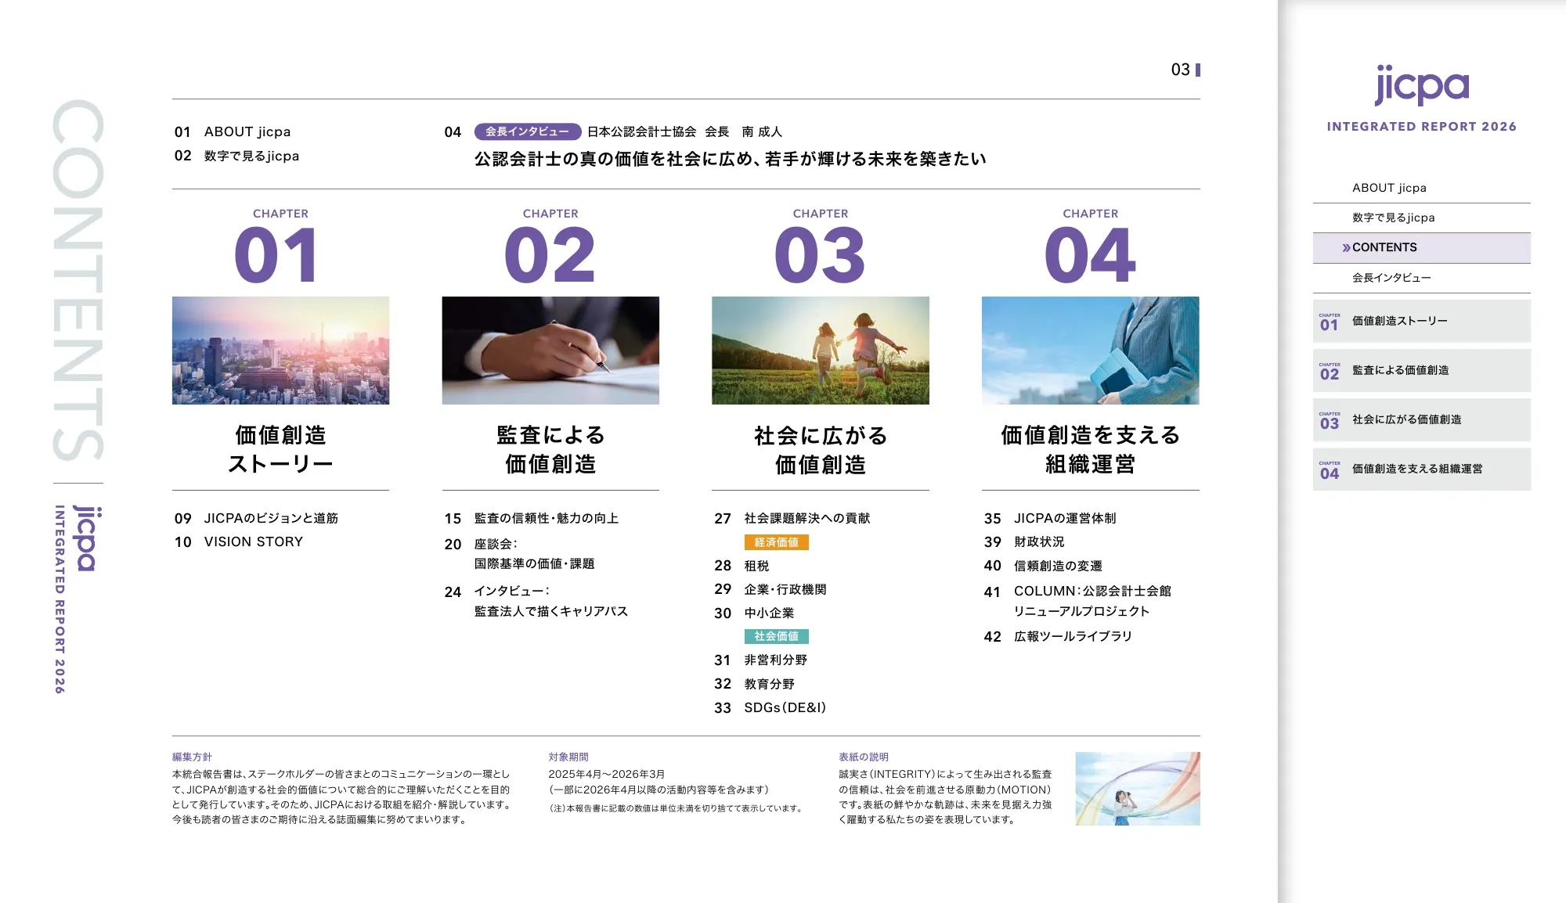Jump to 09 JICPAのビジョンと道筋
This screenshot has width=1566, height=903.
[x=256, y=518]
